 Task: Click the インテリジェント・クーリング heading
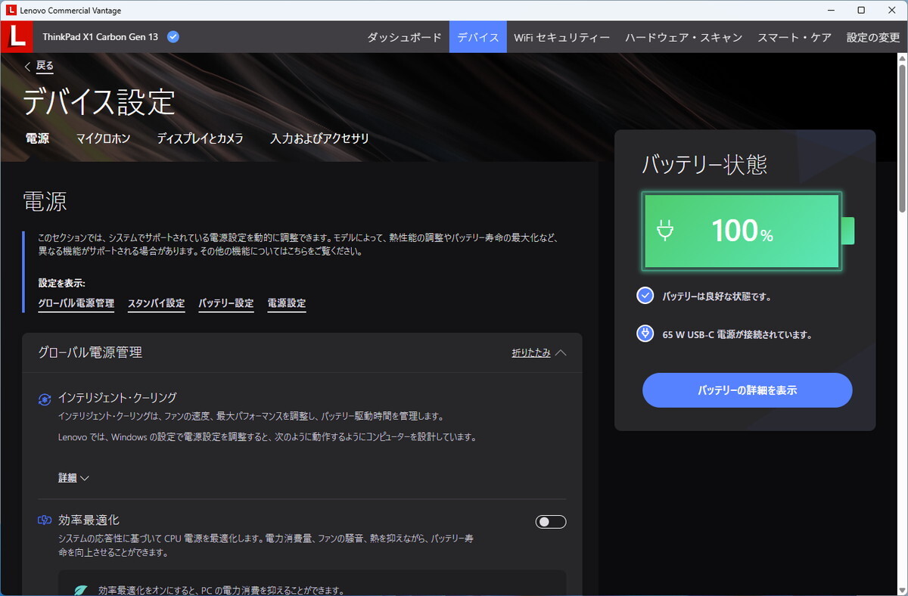tap(117, 397)
